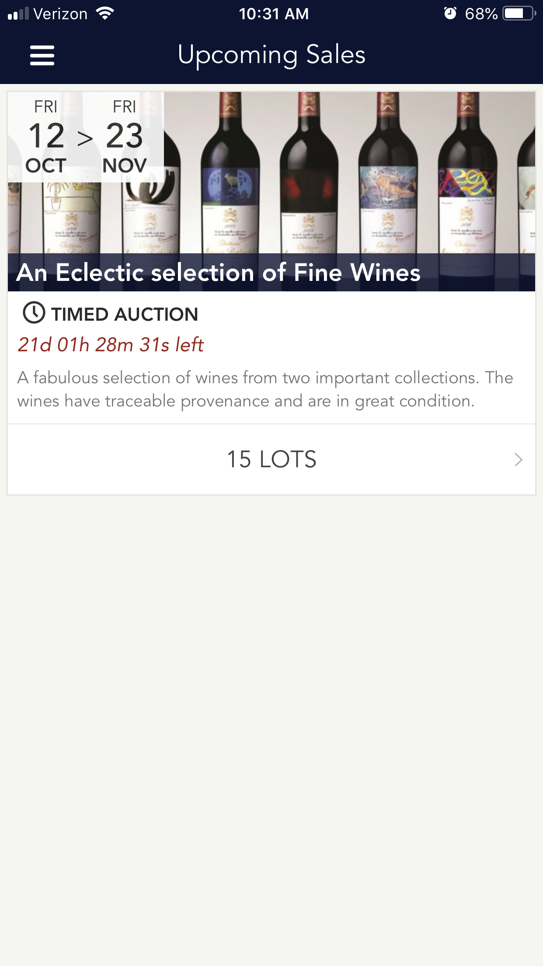
Task: Select the TIMED AUCTION label
Action: pyautogui.click(x=125, y=314)
